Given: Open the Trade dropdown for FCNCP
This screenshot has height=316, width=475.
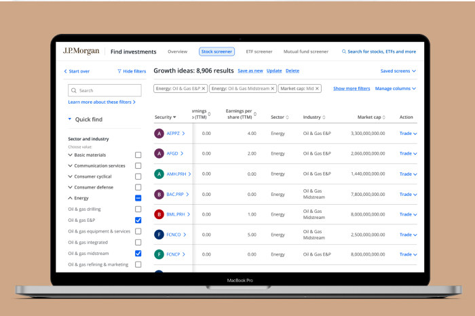Looking at the screenshot, I should pyautogui.click(x=408, y=254).
